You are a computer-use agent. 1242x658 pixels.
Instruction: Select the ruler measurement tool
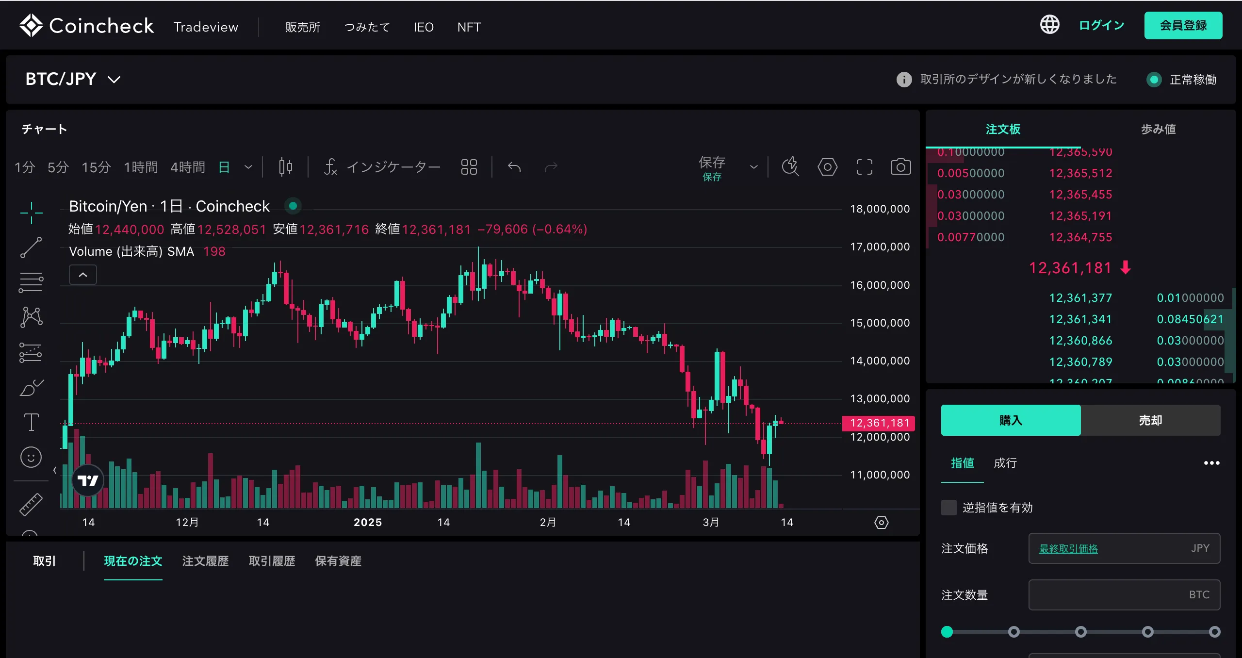31,504
